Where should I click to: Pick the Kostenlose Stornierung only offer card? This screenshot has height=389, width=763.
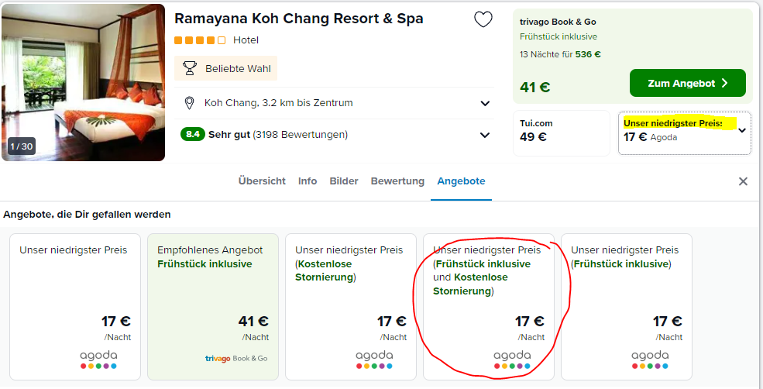click(351, 306)
